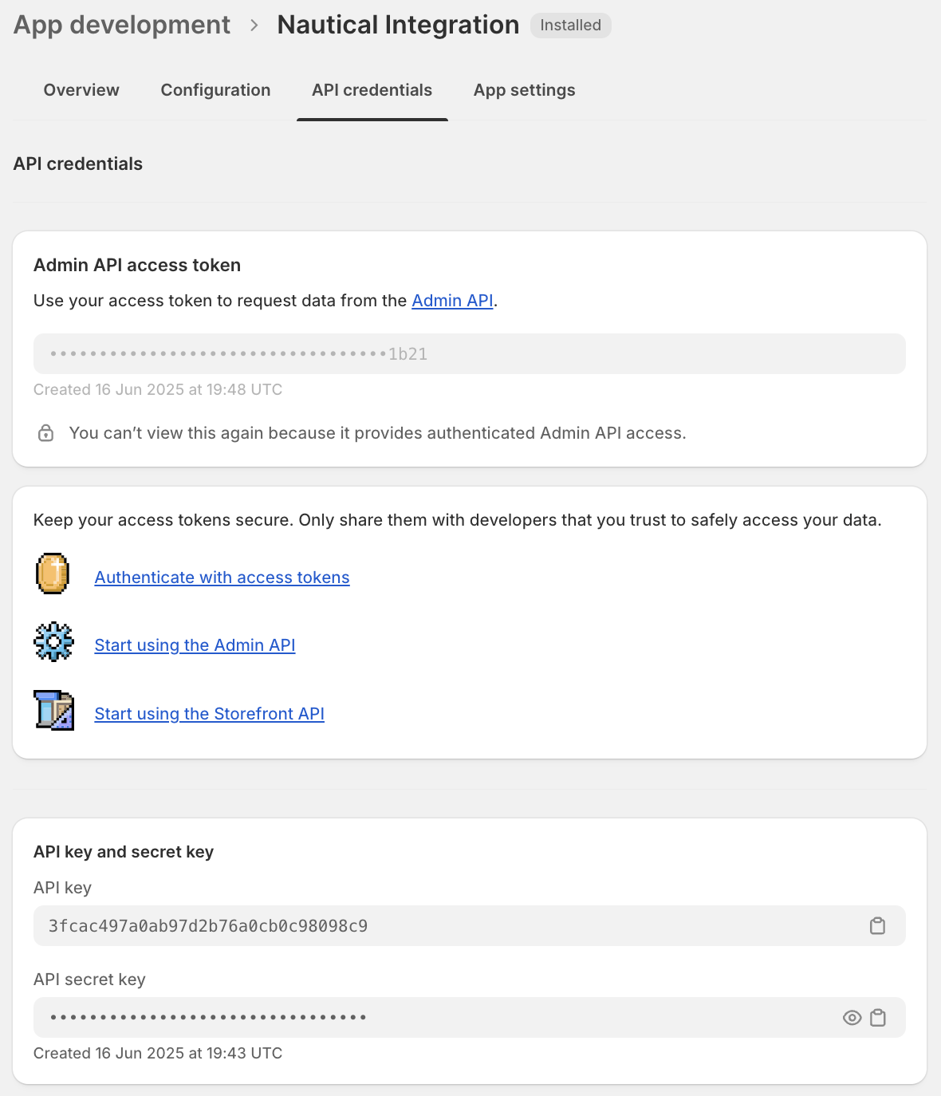Reveal the hidden API secret key
The height and width of the screenshot is (1096, 941).
[x=852, y=1018]
